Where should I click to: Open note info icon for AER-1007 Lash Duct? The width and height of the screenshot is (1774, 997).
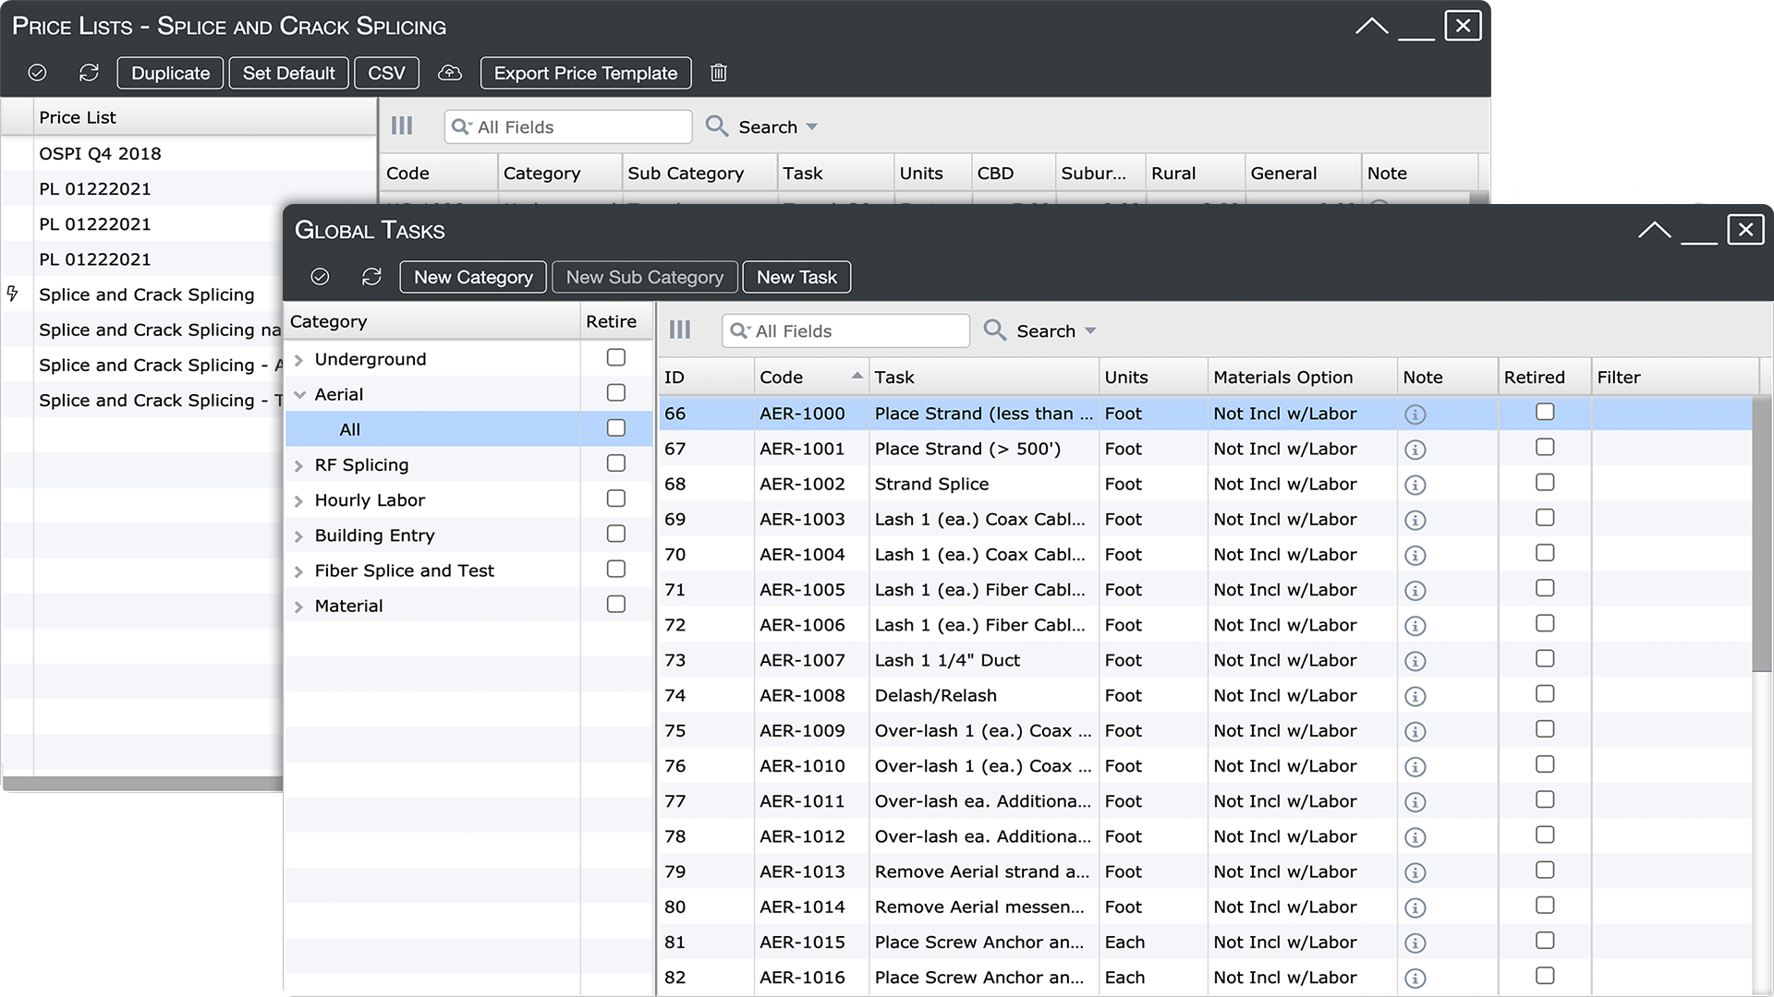point(1415,661)
